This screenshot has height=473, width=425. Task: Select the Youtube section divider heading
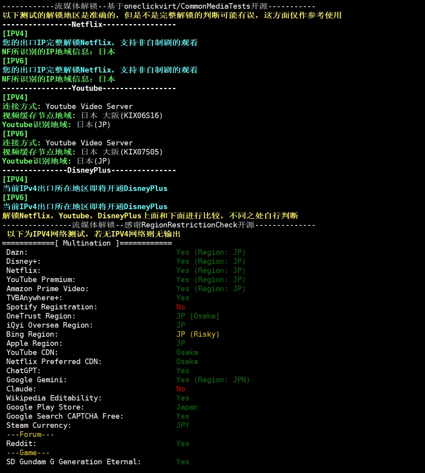click(x=89, y=88)
